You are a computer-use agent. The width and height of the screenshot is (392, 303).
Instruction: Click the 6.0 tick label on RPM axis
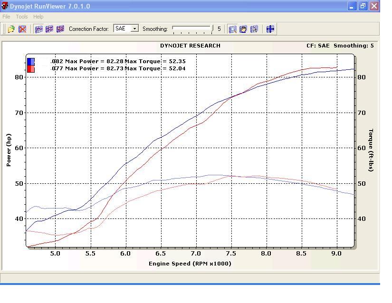click(x=125, y=254)
